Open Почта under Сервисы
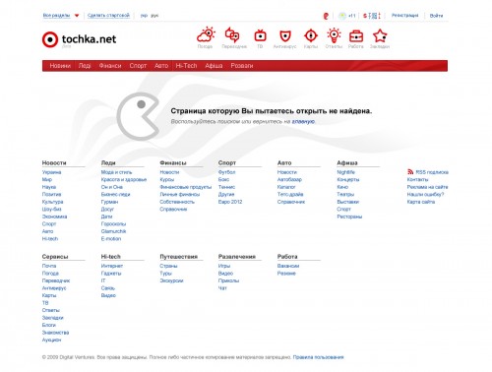The height and width of the screenshot is (372, 492). (x=49, y=266)
